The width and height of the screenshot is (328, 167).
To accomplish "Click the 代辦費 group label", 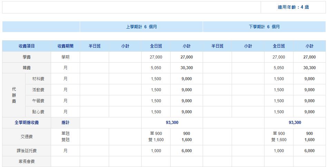I will [14, 95].
